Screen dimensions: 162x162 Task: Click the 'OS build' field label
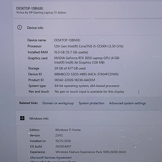[x=36, y=146]
